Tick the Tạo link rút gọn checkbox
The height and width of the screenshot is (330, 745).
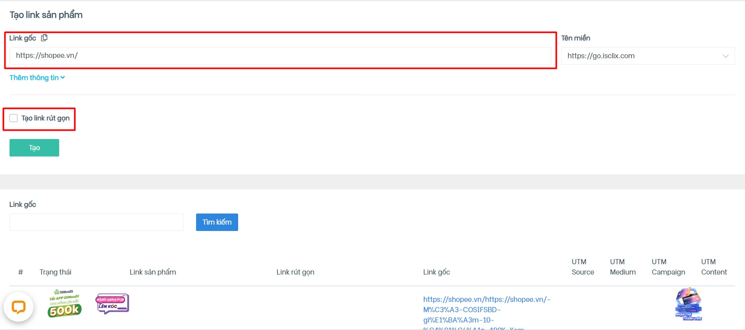tap(13, 118)
